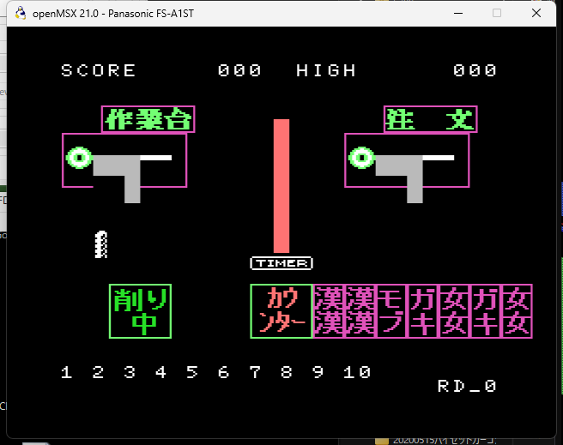Click the モブ customer tile
This screenshot has height=445, width=563.
point(391,311)
